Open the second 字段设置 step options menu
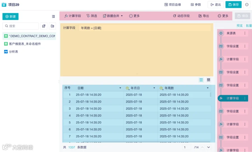The width and height of the screenshot is (252, 152). (245, 72)
